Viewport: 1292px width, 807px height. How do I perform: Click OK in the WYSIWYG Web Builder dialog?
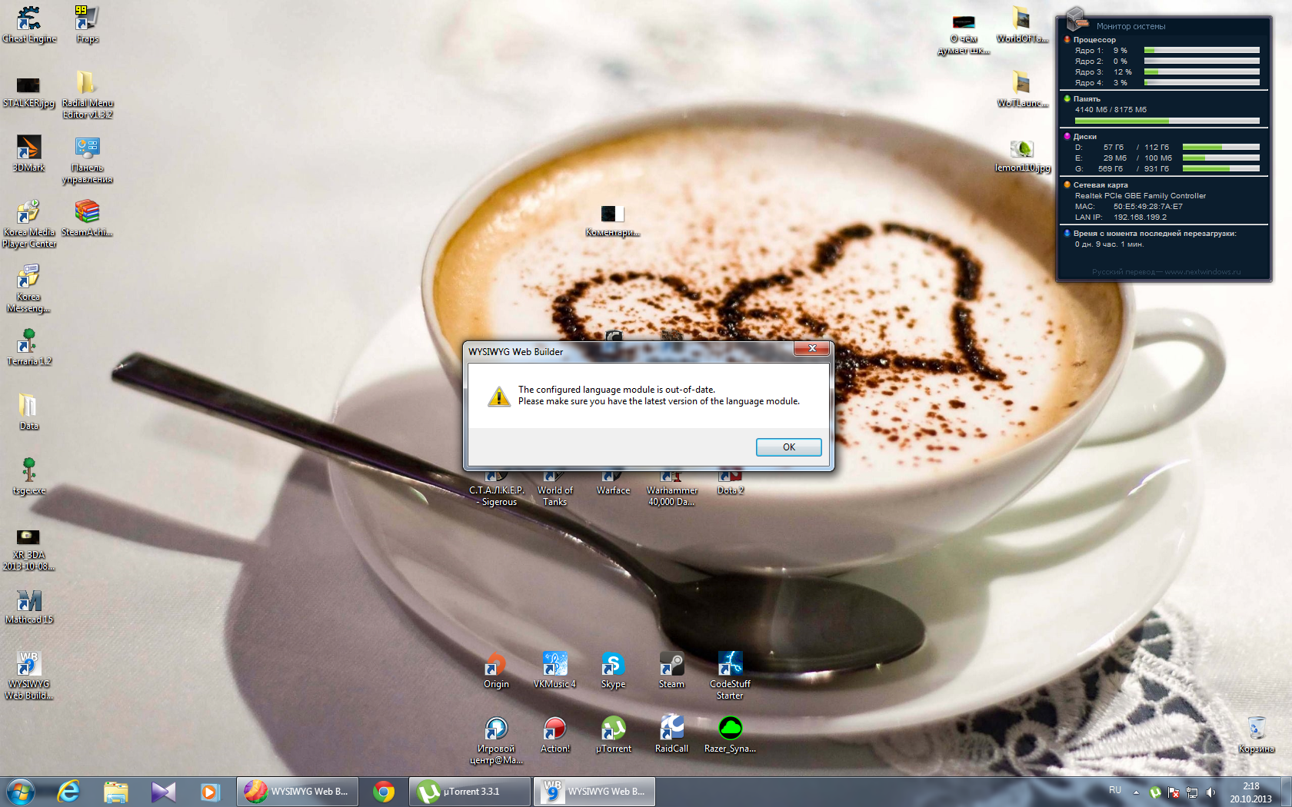[x=788, y=447]
